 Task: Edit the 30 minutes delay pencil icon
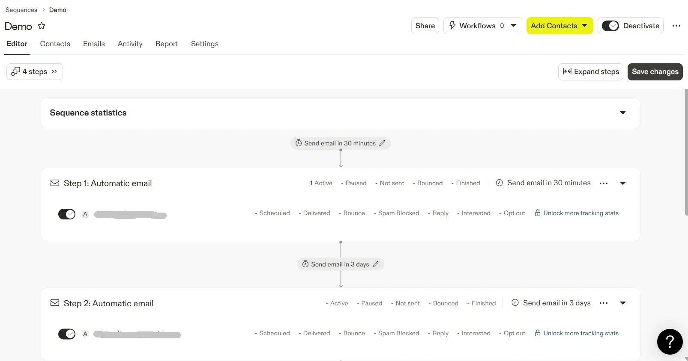pyautogui.click(x=382, y=143)
